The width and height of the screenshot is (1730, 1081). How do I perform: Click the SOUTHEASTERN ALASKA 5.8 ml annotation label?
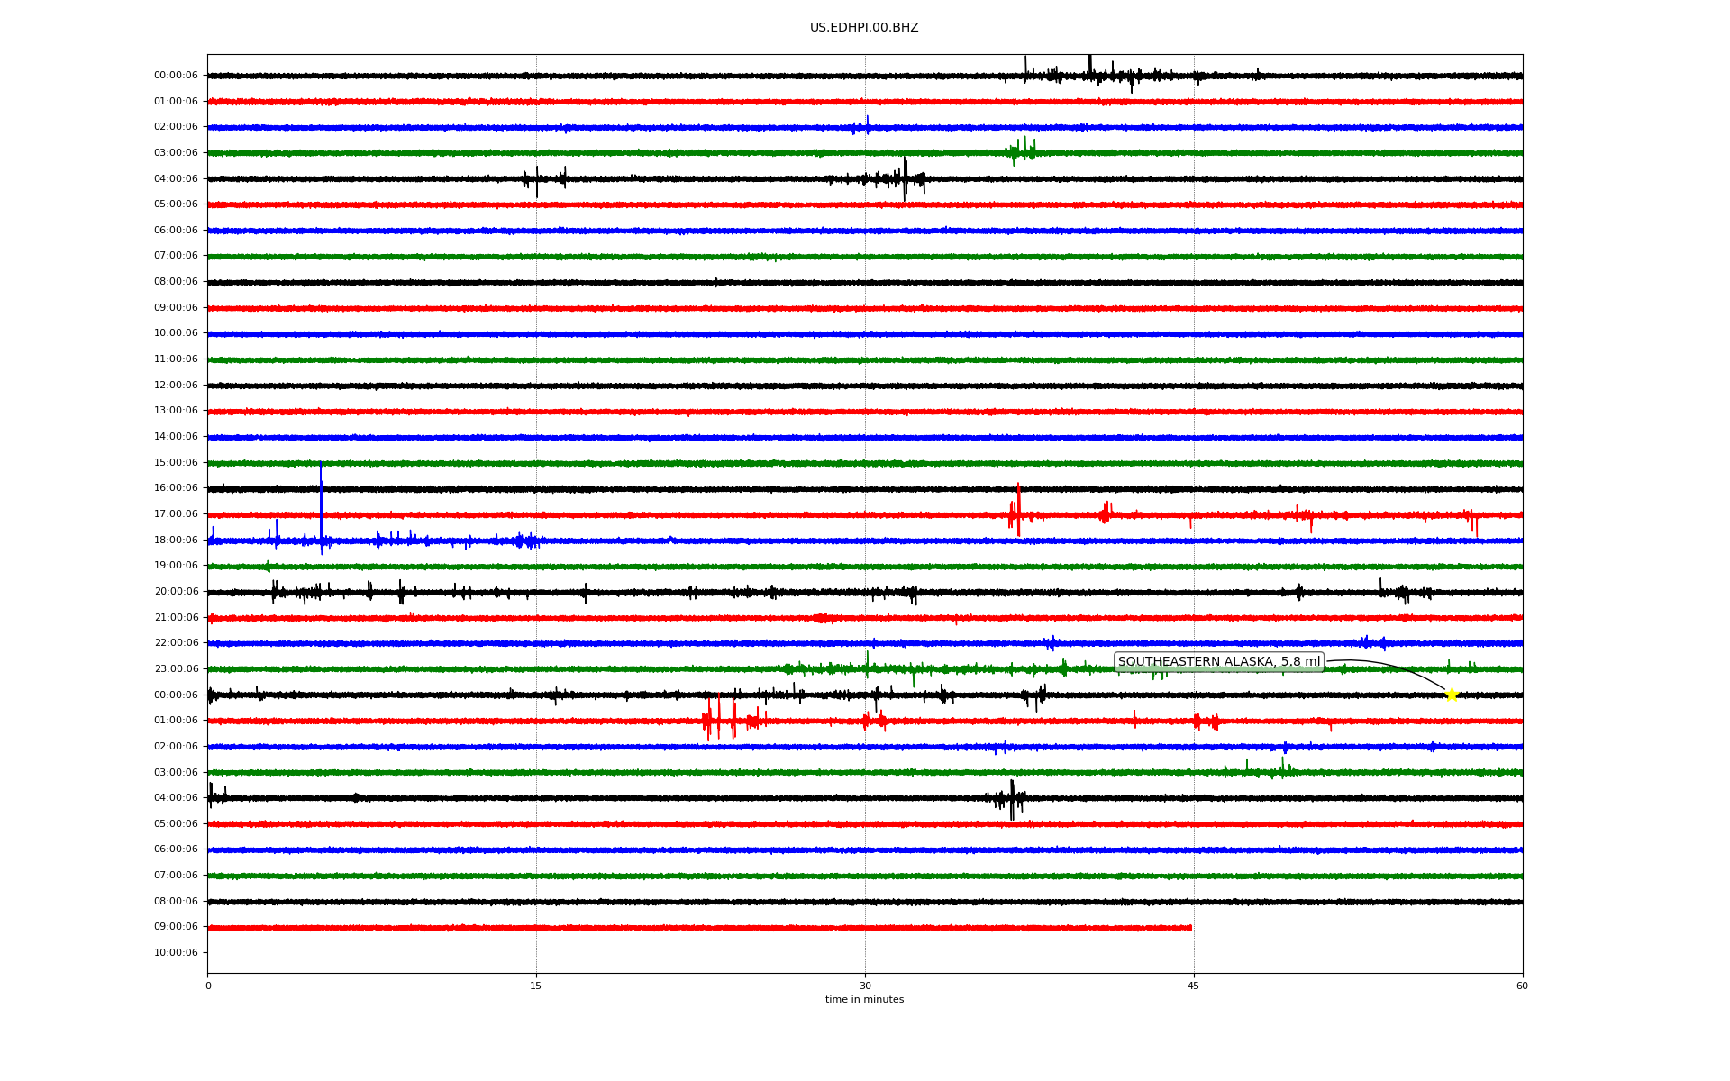pos(1218,662)
